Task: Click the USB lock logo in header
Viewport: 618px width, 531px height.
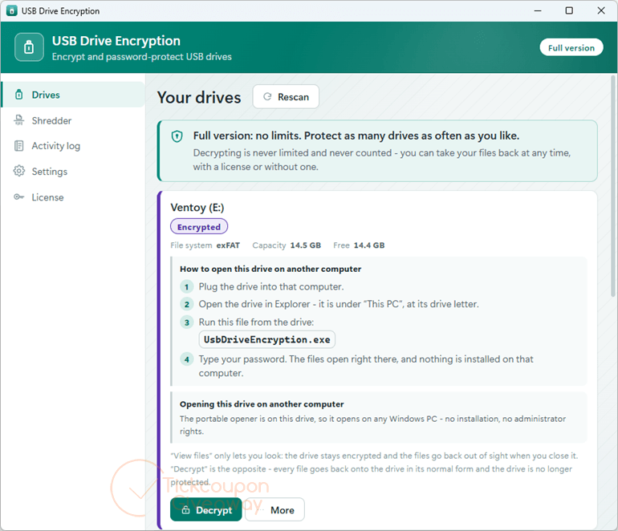Action: pos(29,47)
